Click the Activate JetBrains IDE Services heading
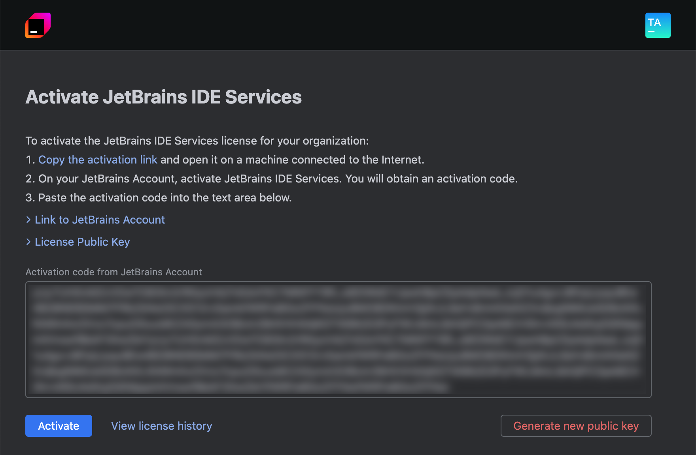The width and height of the screenshot is (696, 455). [163, 96]
